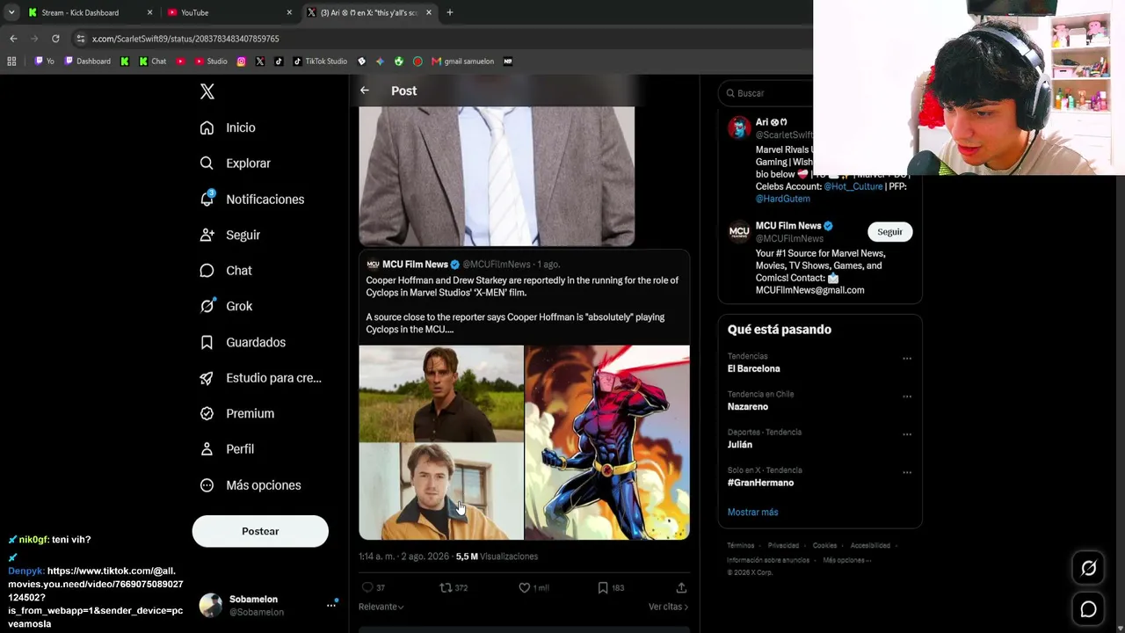Image resolution: width=1125 pixels, height=633 pixels.
Task: Open Estudio para creadores in sidebar
Action: (x=260, y=378)
